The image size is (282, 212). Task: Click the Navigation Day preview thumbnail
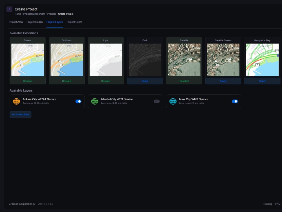(262, 60)
